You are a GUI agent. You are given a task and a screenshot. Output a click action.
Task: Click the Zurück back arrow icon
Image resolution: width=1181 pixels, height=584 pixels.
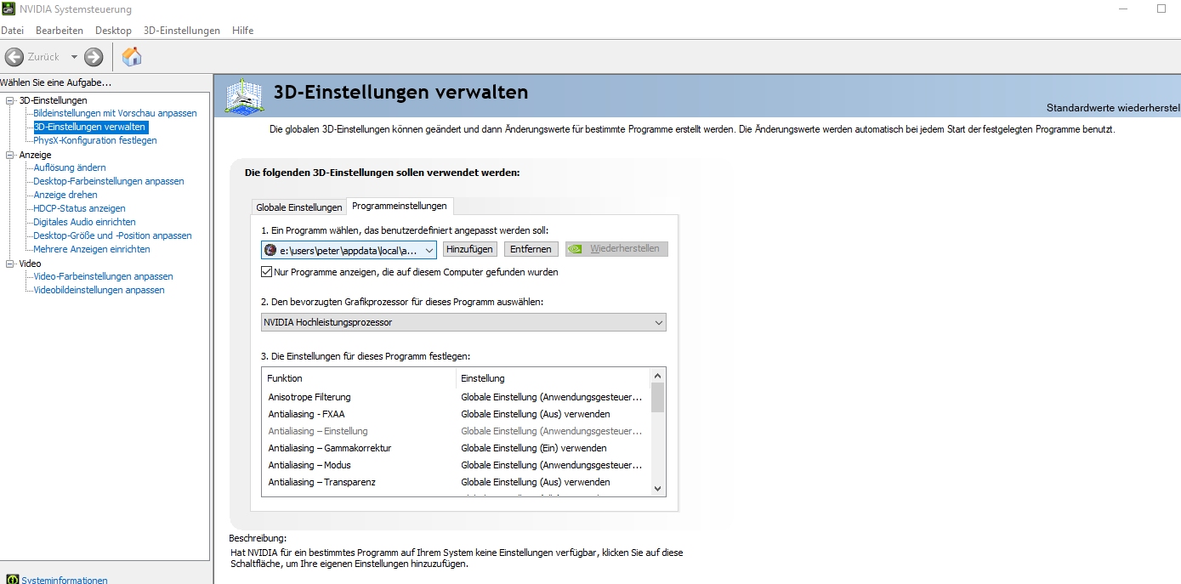[14, 57]
